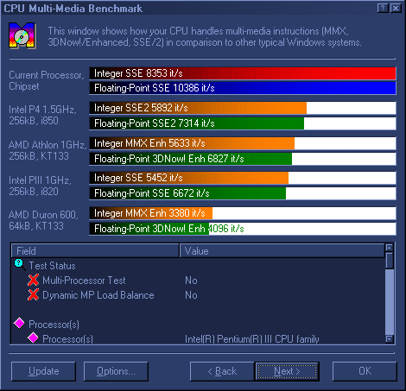Open the Options dialog
The image size is (406, 391).
pos(116,371)
